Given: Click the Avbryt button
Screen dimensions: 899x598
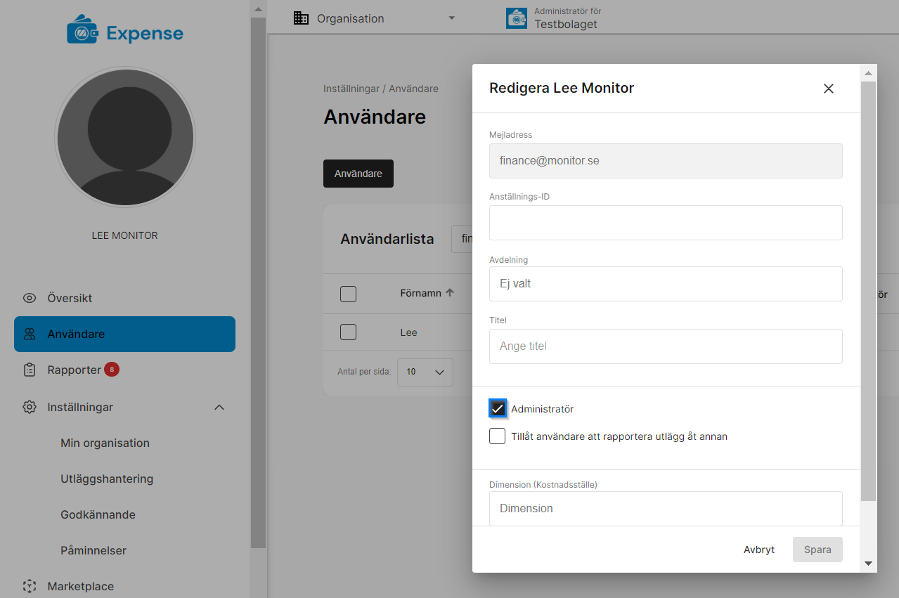Looking at the screenshot, I should click(x=759, y=550).
